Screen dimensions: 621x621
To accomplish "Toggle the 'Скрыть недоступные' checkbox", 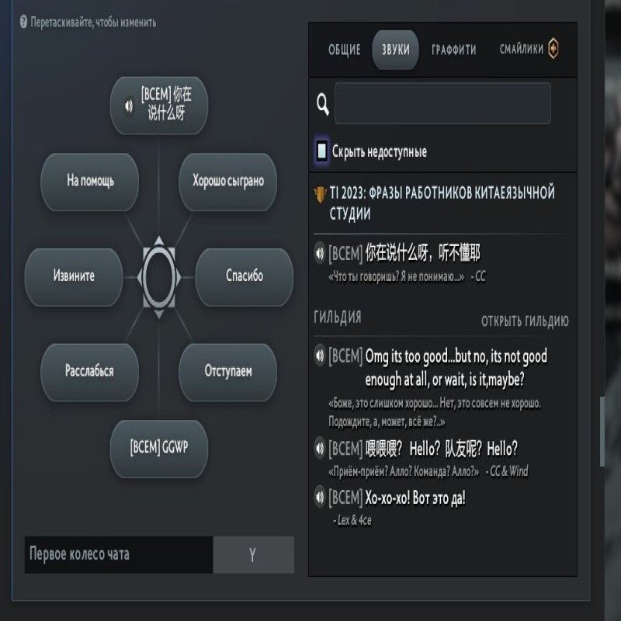I will click(x=321, y=151).
